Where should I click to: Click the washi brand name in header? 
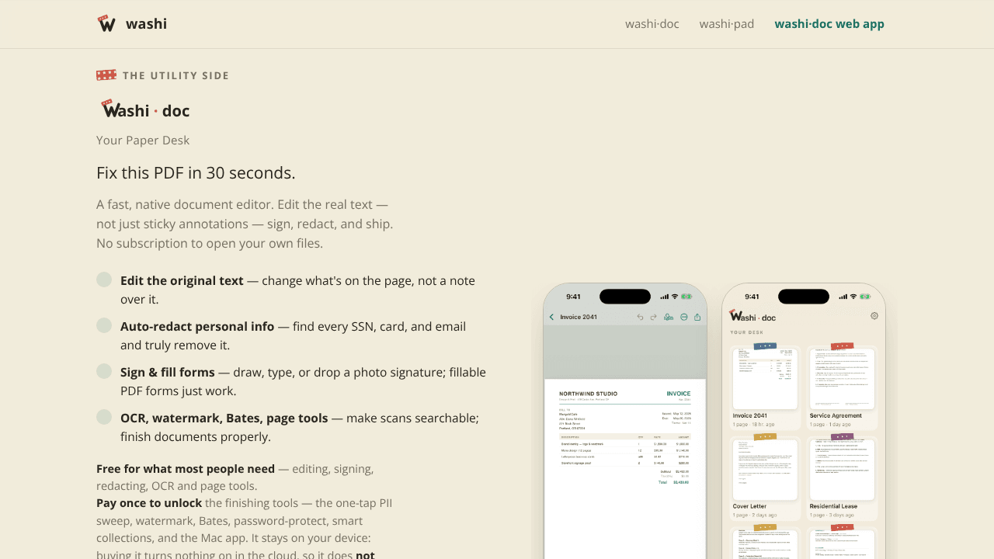pos(146,24)
